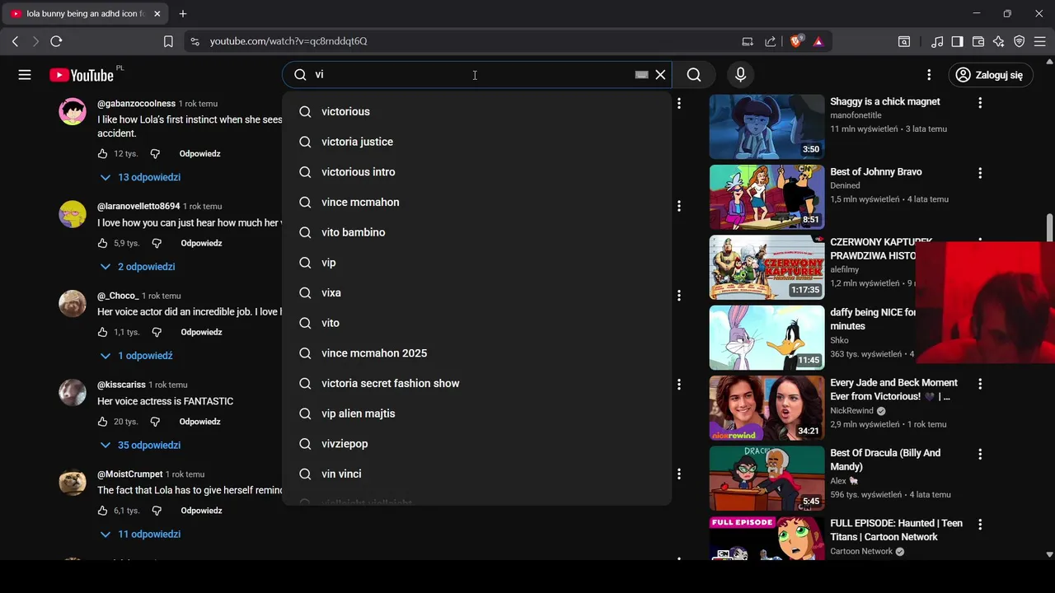Open Brave Rewards triangle icon

pos(818,41)
